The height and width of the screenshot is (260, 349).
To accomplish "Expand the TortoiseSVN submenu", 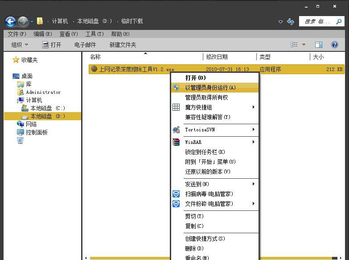I will pos(215,130).
